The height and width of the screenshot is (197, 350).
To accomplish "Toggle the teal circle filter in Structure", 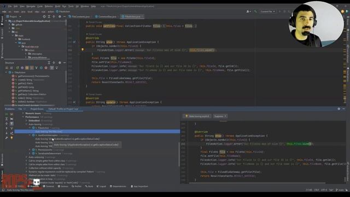I will 42,68.
